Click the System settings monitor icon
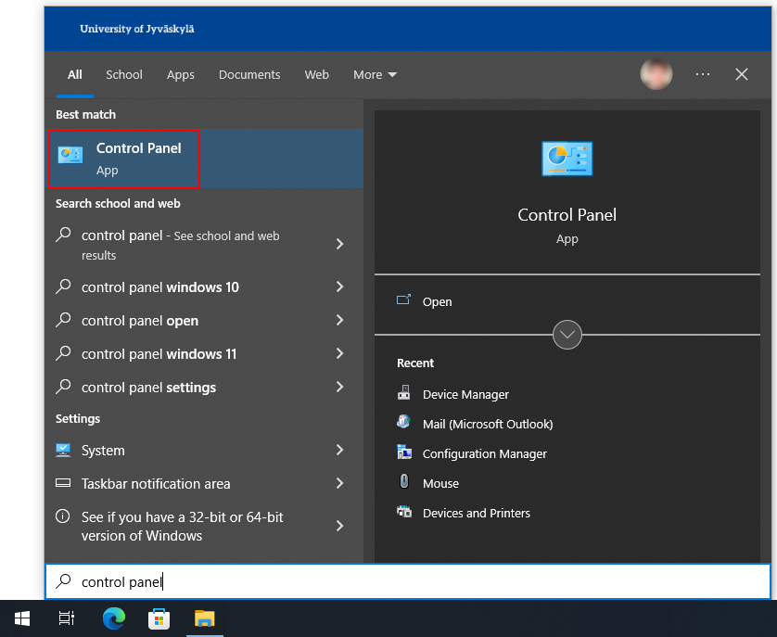This screenshot has width=777, height=637. (x=63, y=450)
